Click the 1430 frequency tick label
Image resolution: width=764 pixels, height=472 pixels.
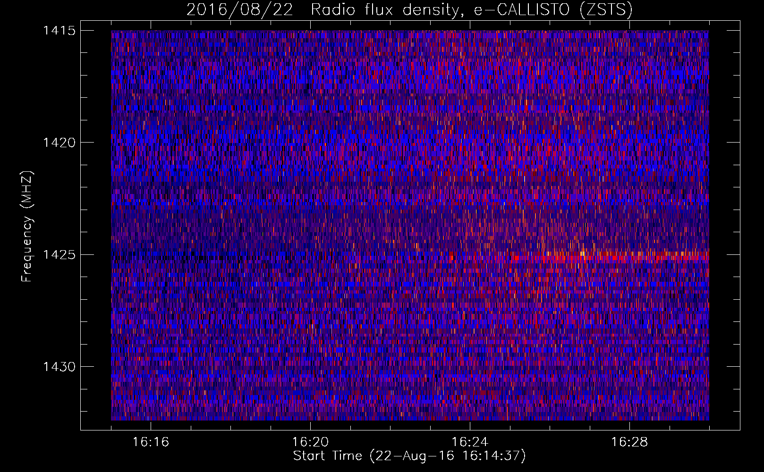point(59,367)
